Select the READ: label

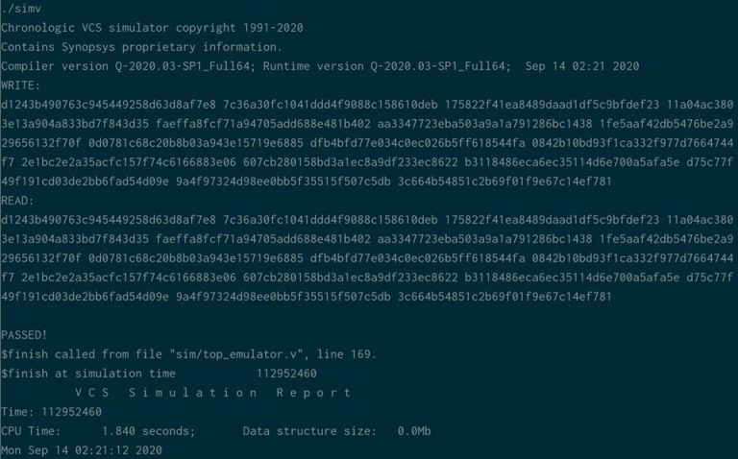[x=16, y=201]
